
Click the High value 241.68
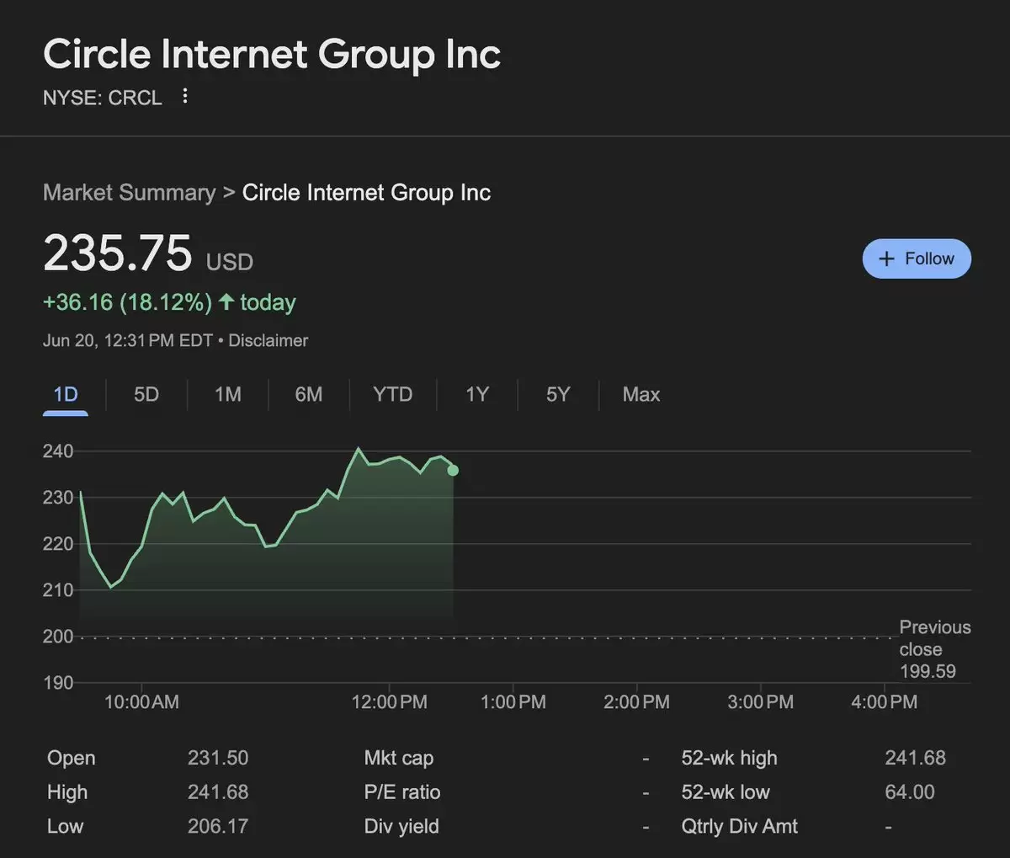[x=218, y=792]
